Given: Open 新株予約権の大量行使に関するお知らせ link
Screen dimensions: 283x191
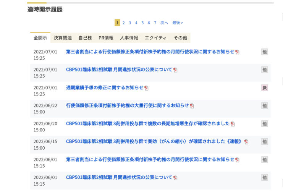Looking at the screenshot, I should [128, 105].
